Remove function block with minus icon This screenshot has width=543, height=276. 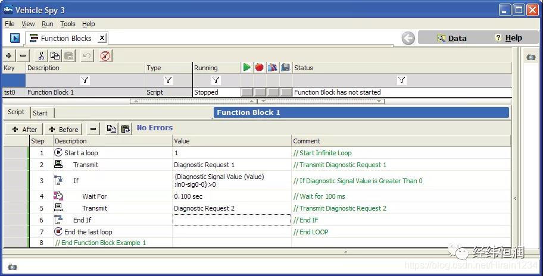[23, 55]
